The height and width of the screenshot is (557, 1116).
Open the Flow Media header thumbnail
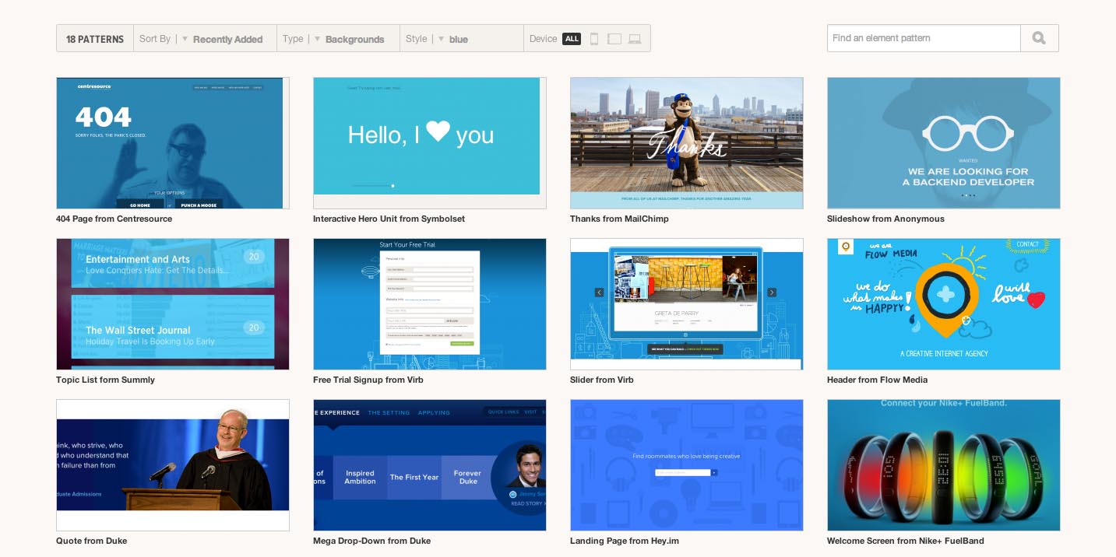(944, 304)
